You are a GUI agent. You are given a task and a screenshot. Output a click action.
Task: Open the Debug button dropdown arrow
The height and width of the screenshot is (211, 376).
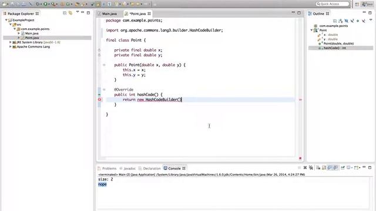tap(41, 4)
